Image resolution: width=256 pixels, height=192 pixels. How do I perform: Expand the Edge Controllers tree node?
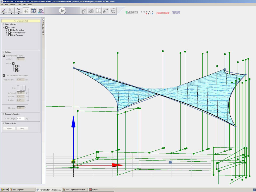pyautogui.click(x=6, y=30)
